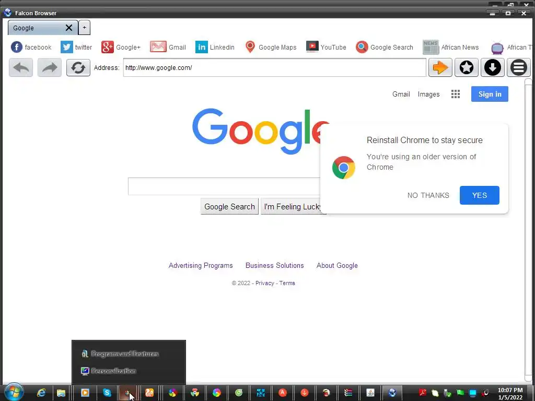The width and height of the screenshot is (535, 401).
Task: Open Skype from the taskbar
Action: pyautogui.click(x=107, y=393)
